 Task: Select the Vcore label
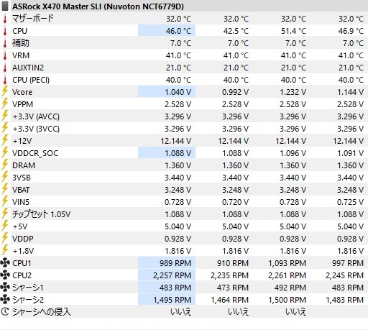[22, 92]
